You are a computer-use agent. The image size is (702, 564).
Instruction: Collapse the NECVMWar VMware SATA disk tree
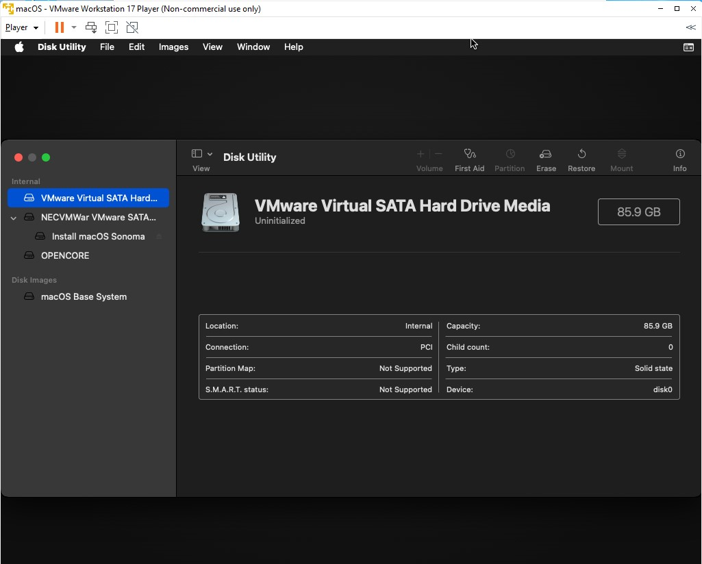(x=14, y=218)
